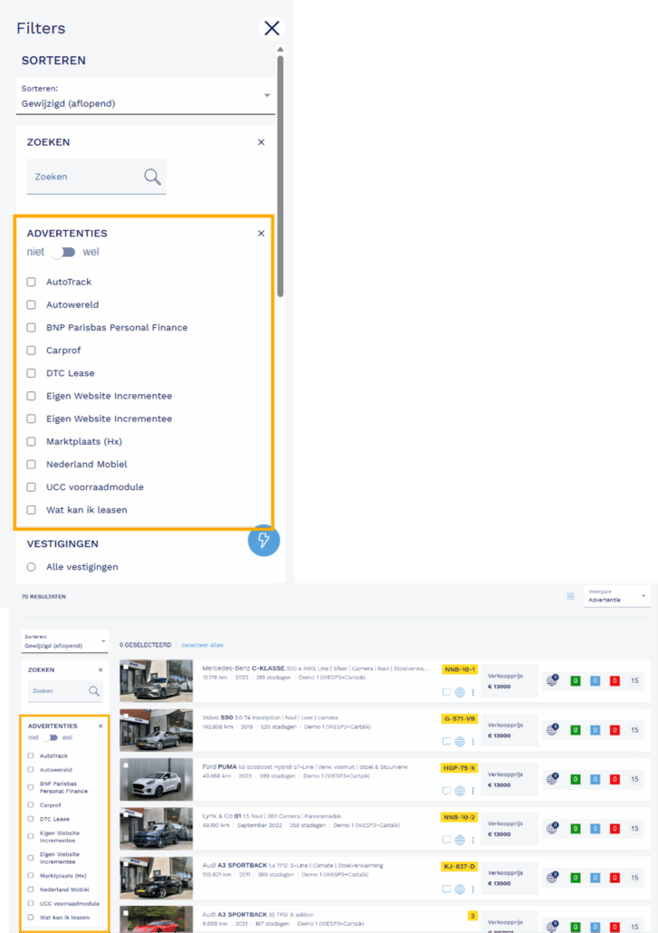Screen dimensions: 658x933
Task: Click license plate tag NNB-10-1
Action: pyautogui.click(x=460, y=669)
